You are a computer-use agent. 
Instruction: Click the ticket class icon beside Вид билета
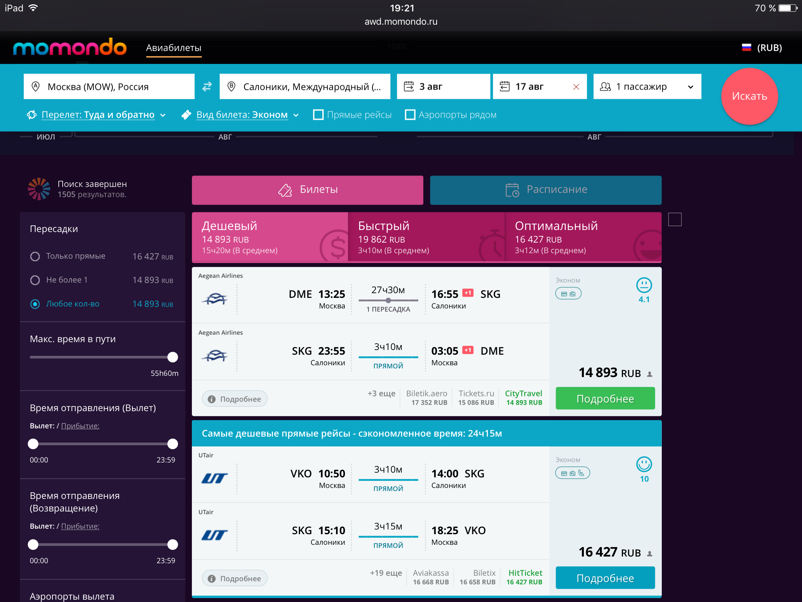pos(186,115)
